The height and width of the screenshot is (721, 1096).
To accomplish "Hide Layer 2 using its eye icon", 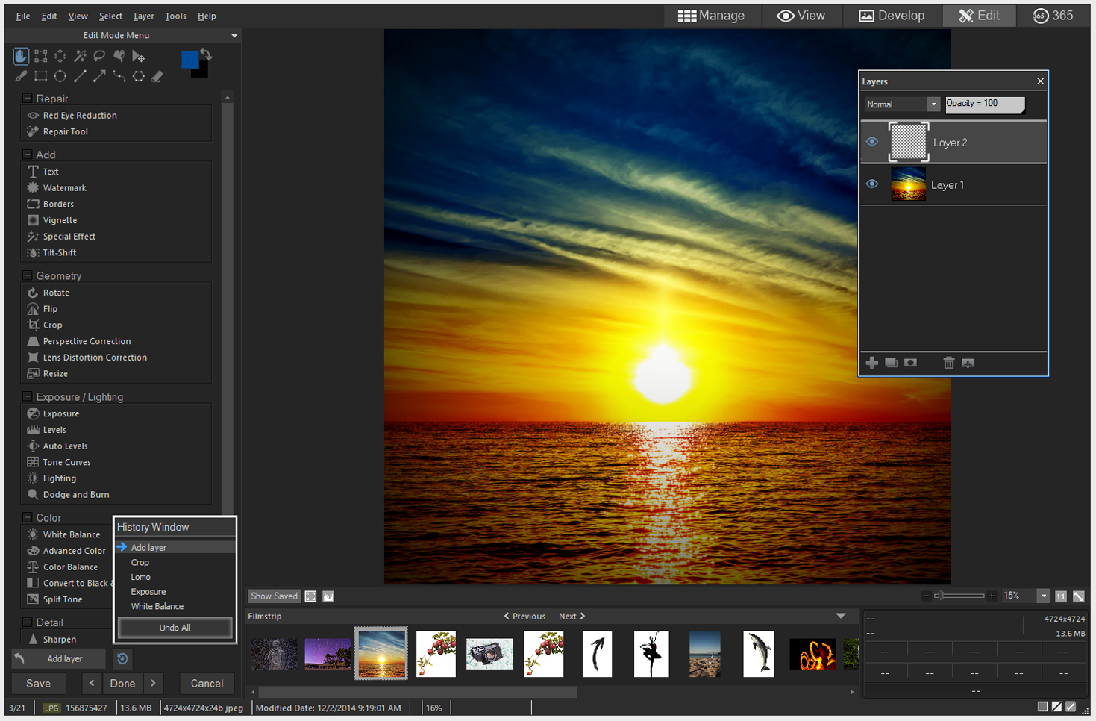I will pyautogui.click(x=871, y=142).
